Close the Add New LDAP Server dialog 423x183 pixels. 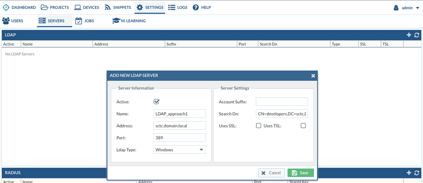coord(313,76)
